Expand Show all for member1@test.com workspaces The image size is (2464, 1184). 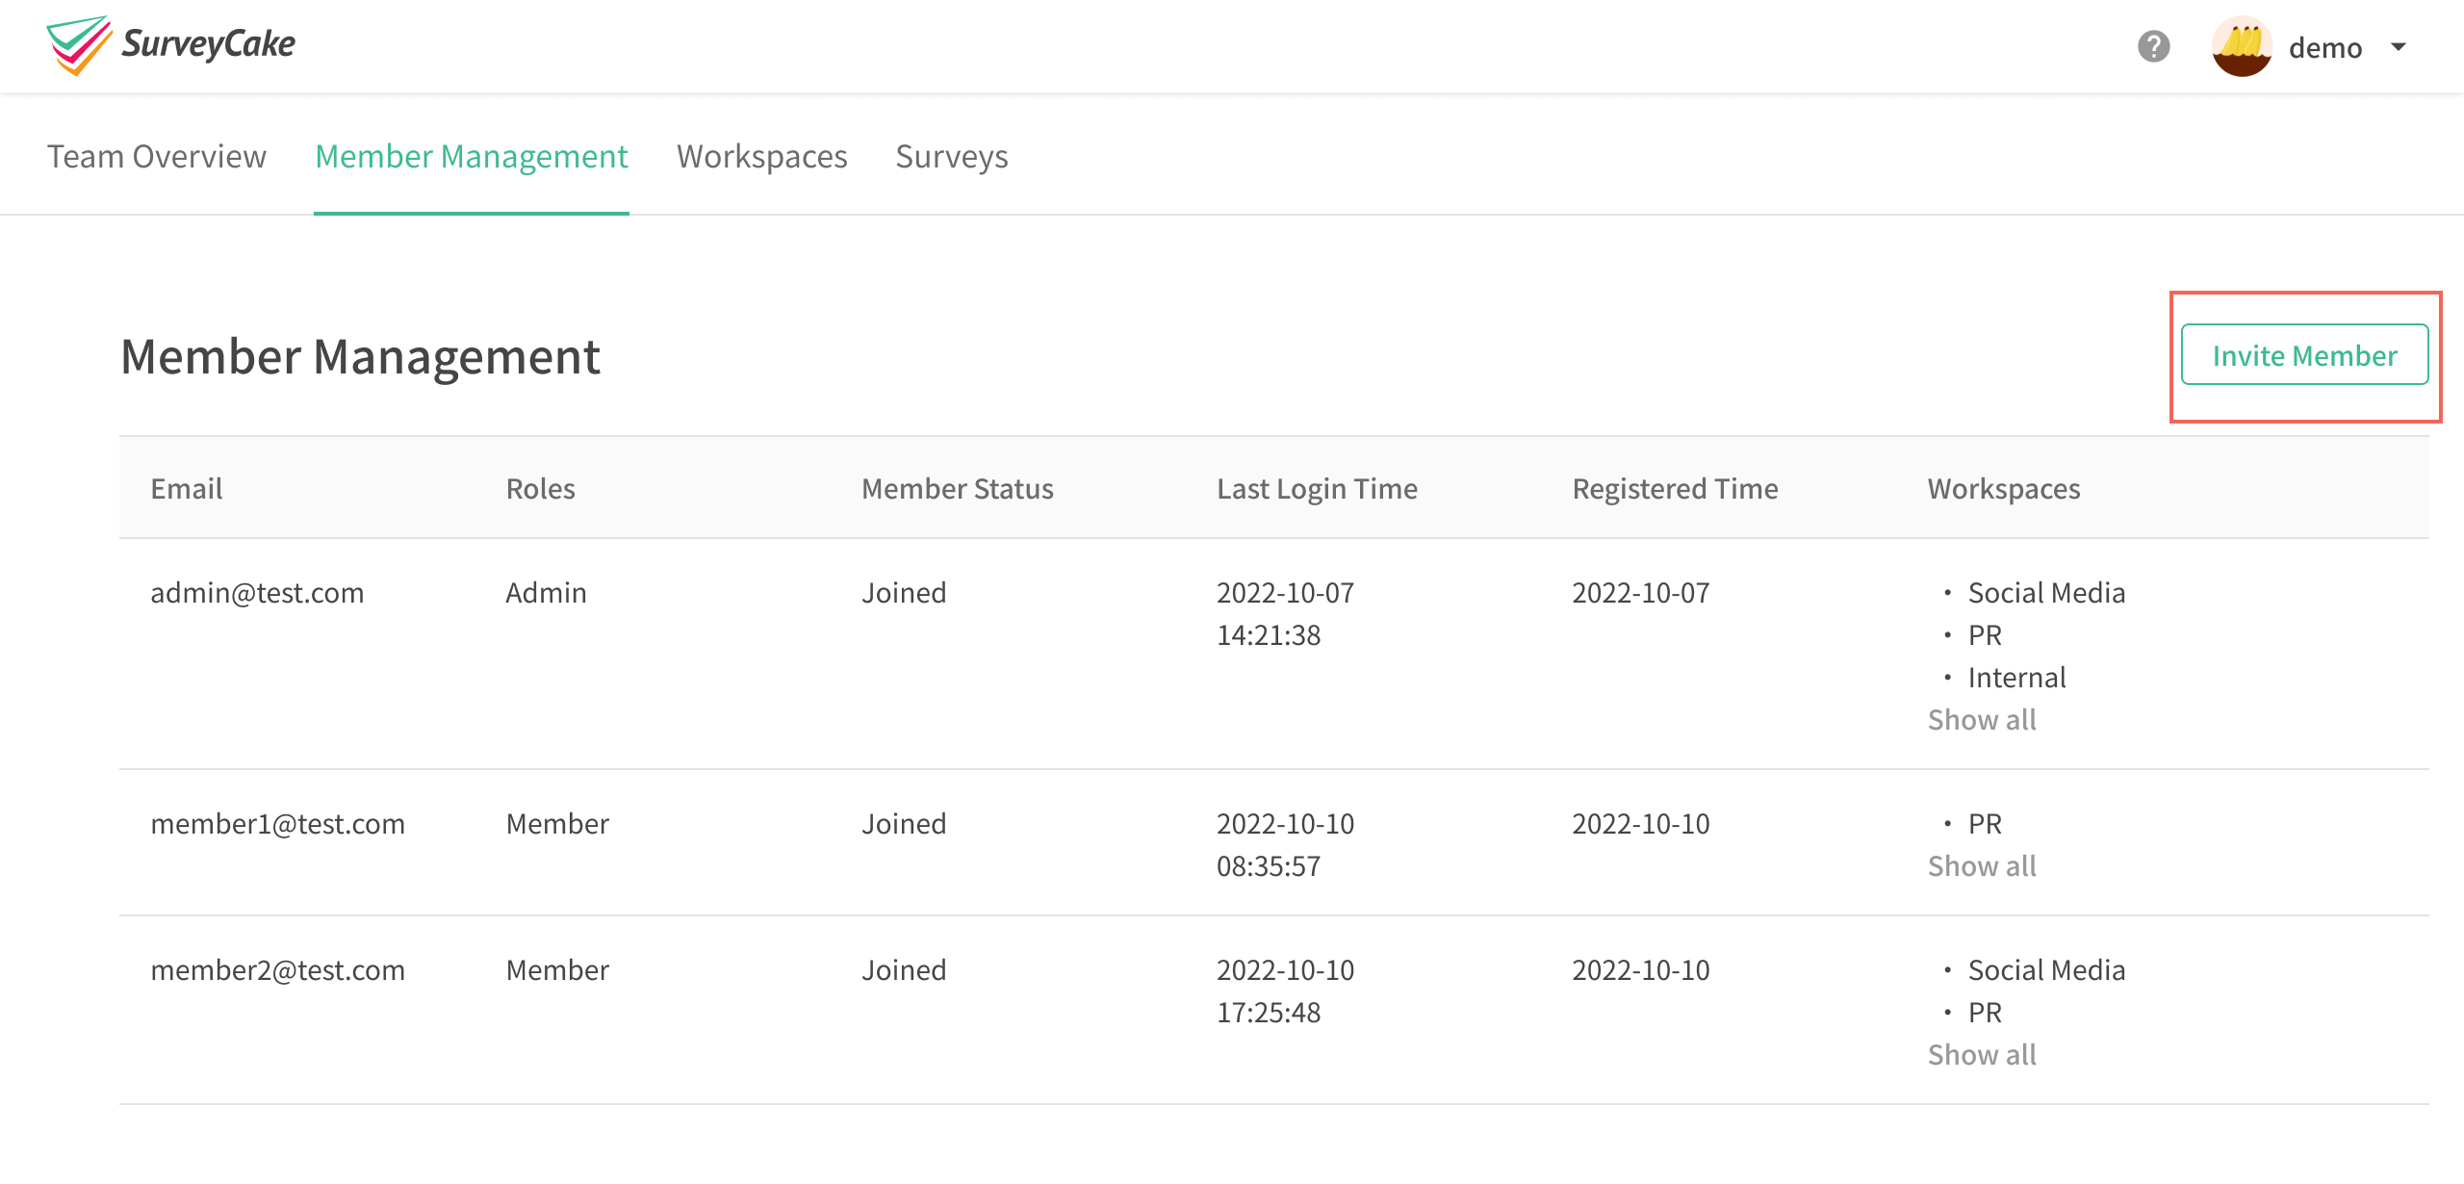[1982, 866]
